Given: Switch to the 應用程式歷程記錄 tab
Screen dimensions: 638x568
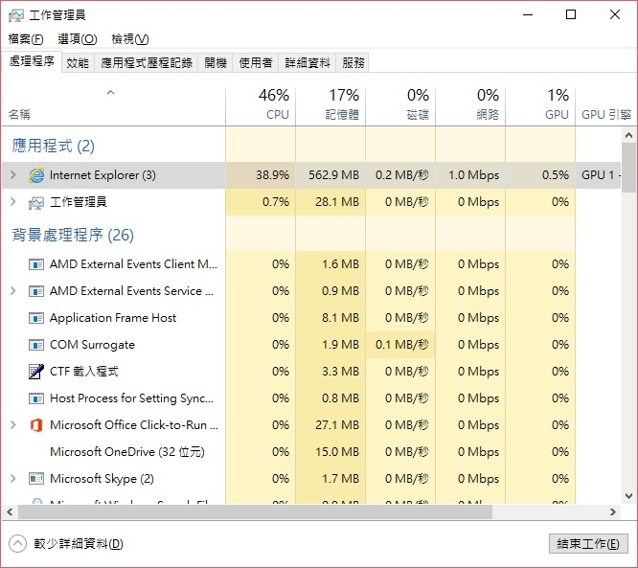Looking at the screenshot, I should (x=147, y=62).
